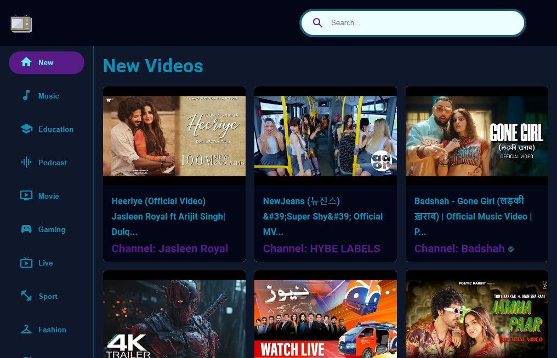
Task: Click the Live TV icon
Action: pyautogui.click(x=26, y=263)
